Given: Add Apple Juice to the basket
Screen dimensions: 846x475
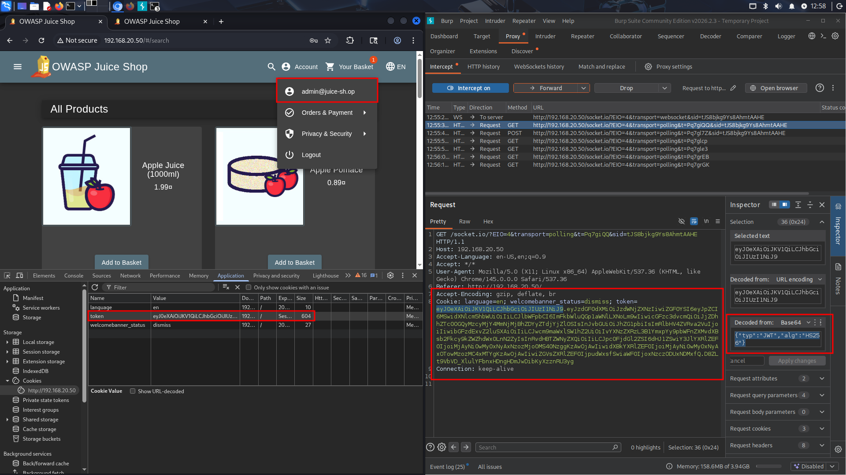Looking at the screenshot, I should (121, 262).
